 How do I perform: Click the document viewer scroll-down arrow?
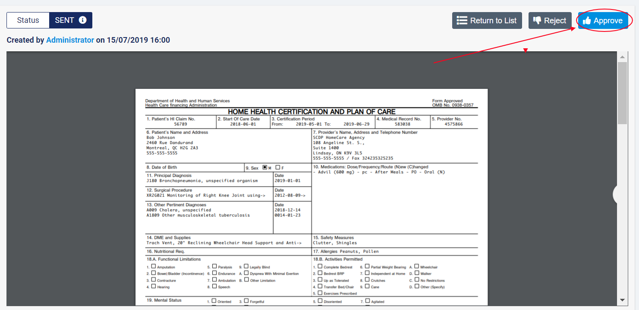622,300
